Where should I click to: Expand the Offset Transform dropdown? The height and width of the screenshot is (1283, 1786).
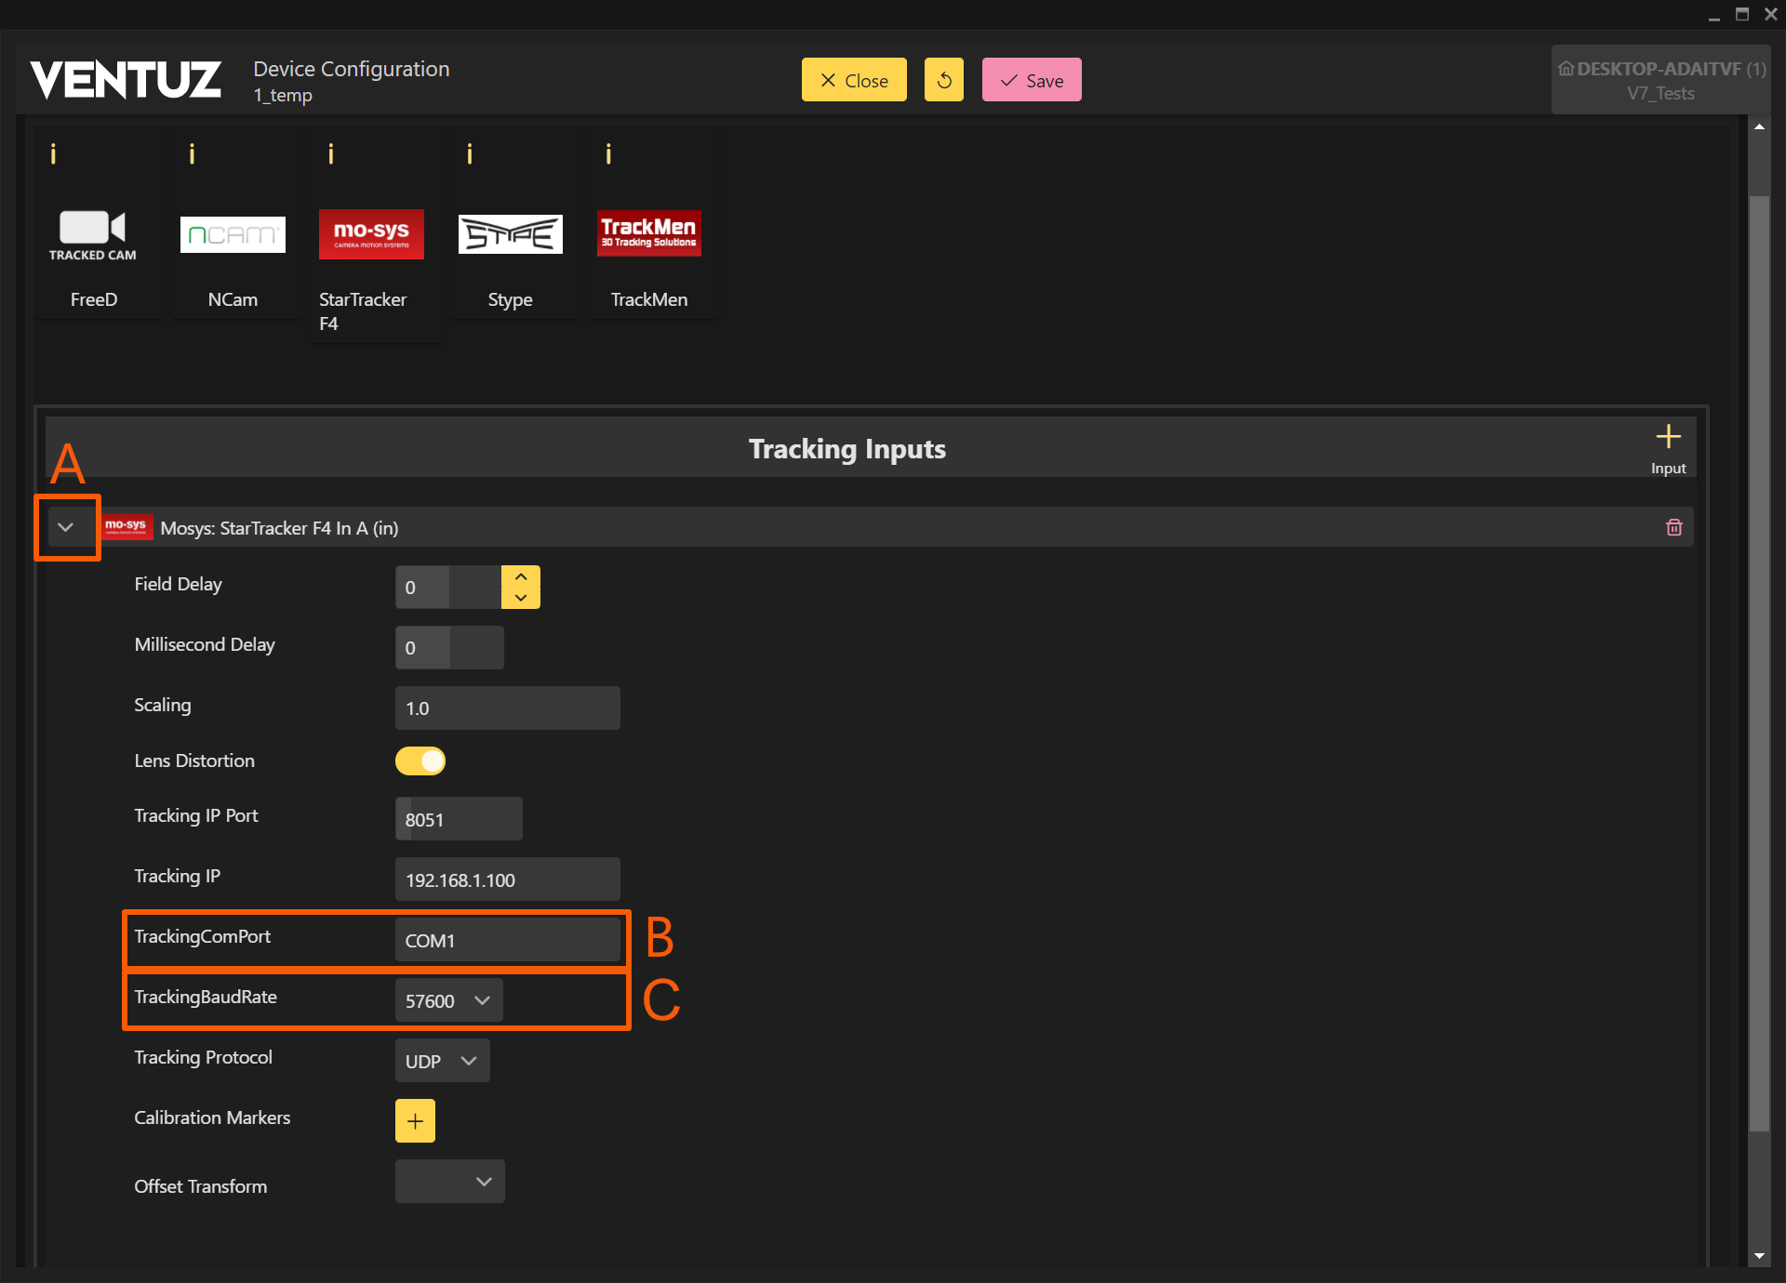[449, 1182]
